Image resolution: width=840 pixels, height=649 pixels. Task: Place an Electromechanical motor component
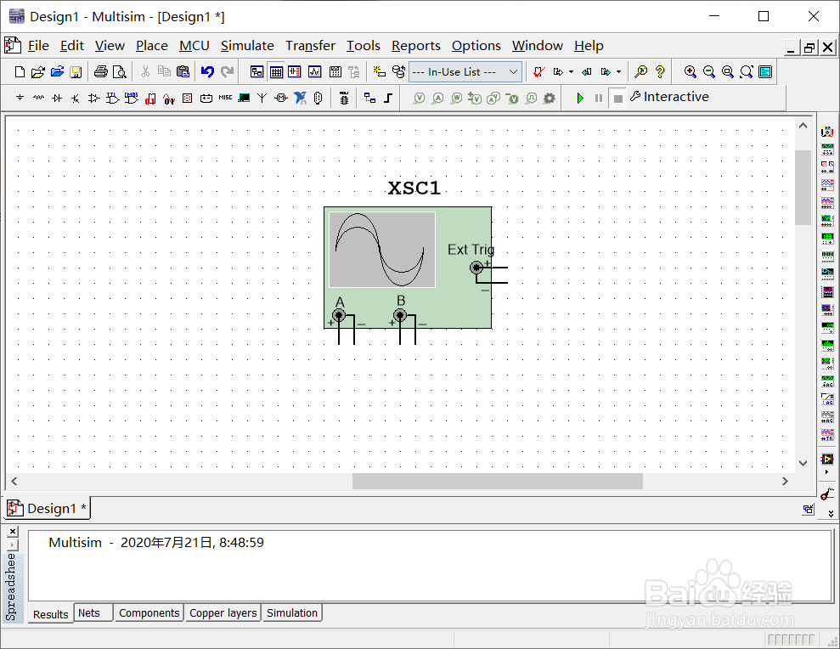coord(281,98)
